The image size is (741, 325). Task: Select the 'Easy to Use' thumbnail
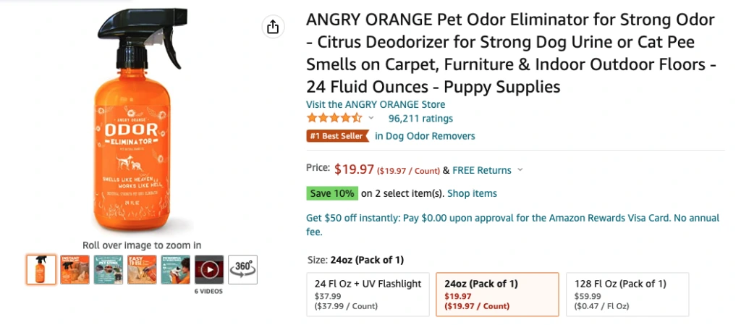pos(142,269)
